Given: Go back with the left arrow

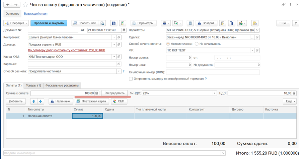Looking at the screenshot, I should [x=8, y=5].
